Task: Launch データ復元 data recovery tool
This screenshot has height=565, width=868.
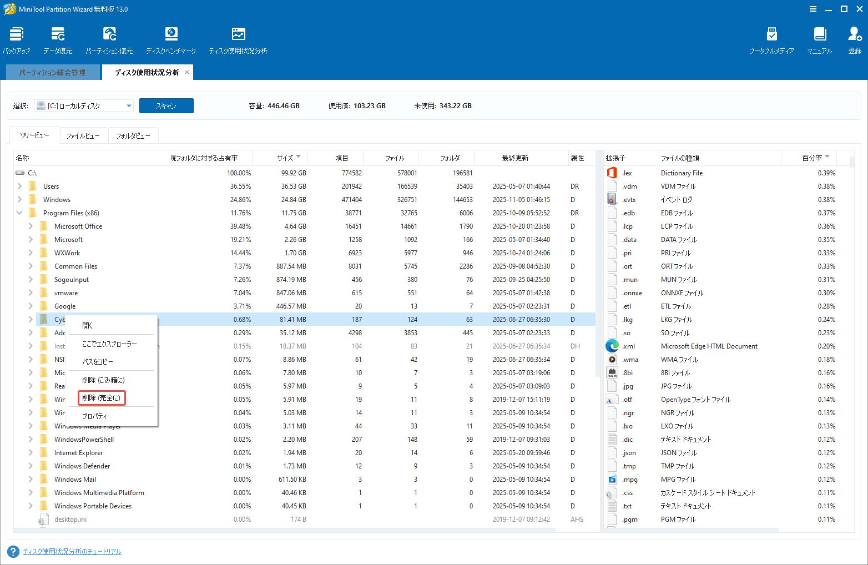Action: click(57, 39)
